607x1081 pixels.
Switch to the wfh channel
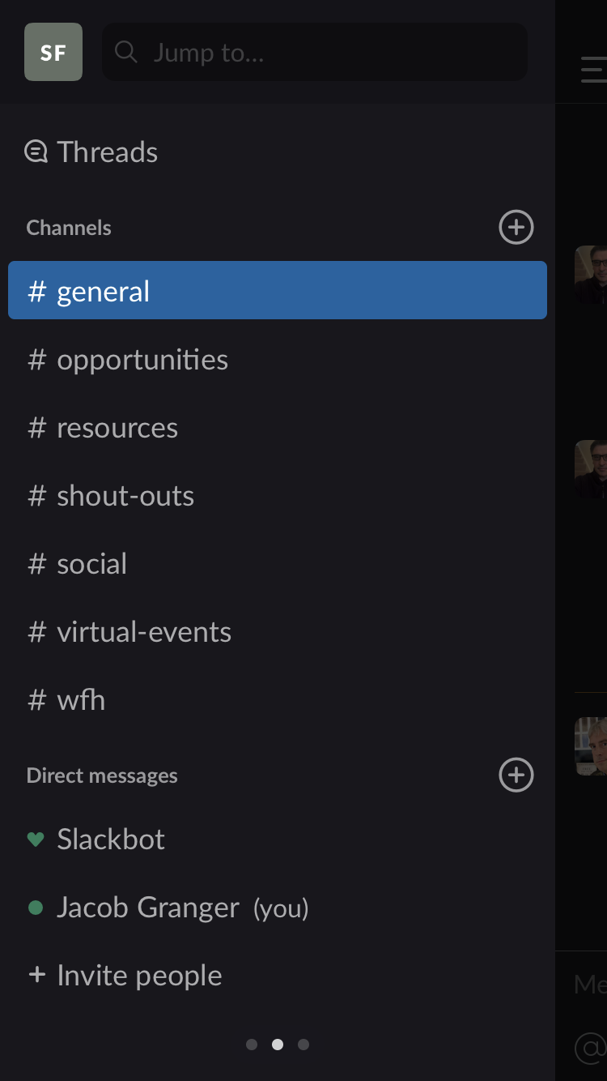(81, 700)
